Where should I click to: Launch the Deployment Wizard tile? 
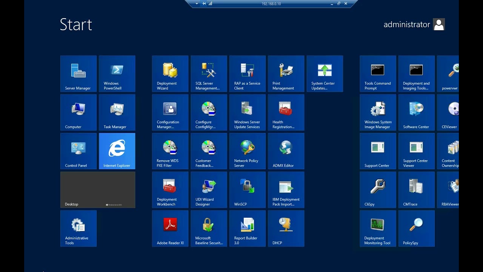tap(170, 74)
